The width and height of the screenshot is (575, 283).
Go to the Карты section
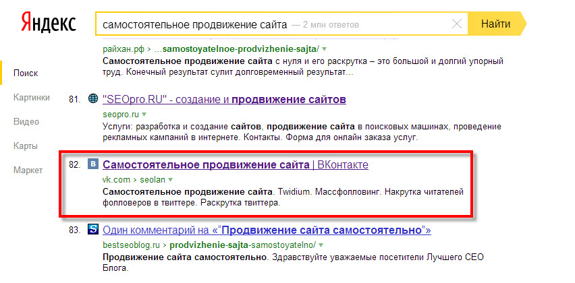(26, 146)
